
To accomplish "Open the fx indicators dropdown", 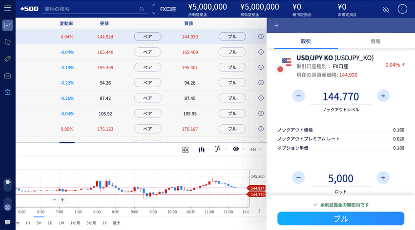I will [221, 149].
